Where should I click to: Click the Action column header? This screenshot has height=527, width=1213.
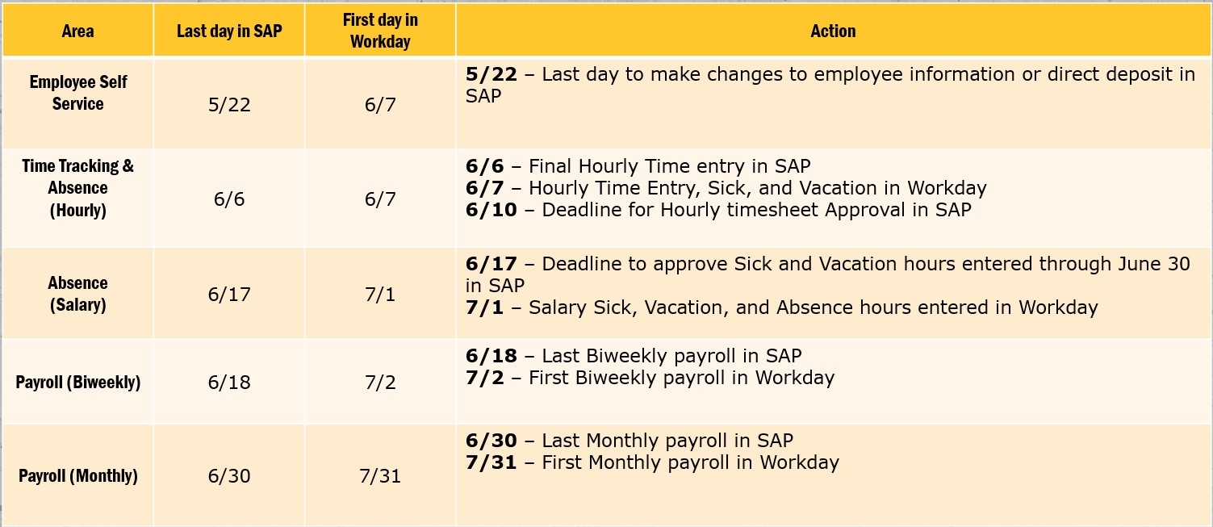pos(833,31)
